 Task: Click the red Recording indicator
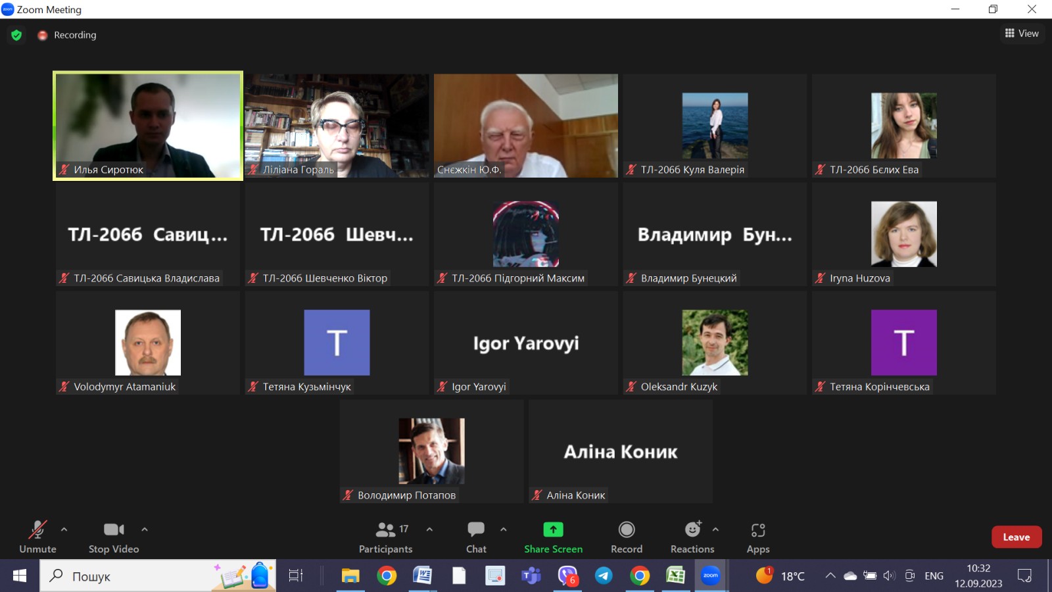(42, 35)
